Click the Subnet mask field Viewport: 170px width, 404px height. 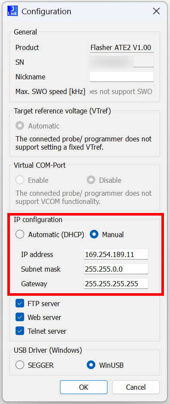116,269
